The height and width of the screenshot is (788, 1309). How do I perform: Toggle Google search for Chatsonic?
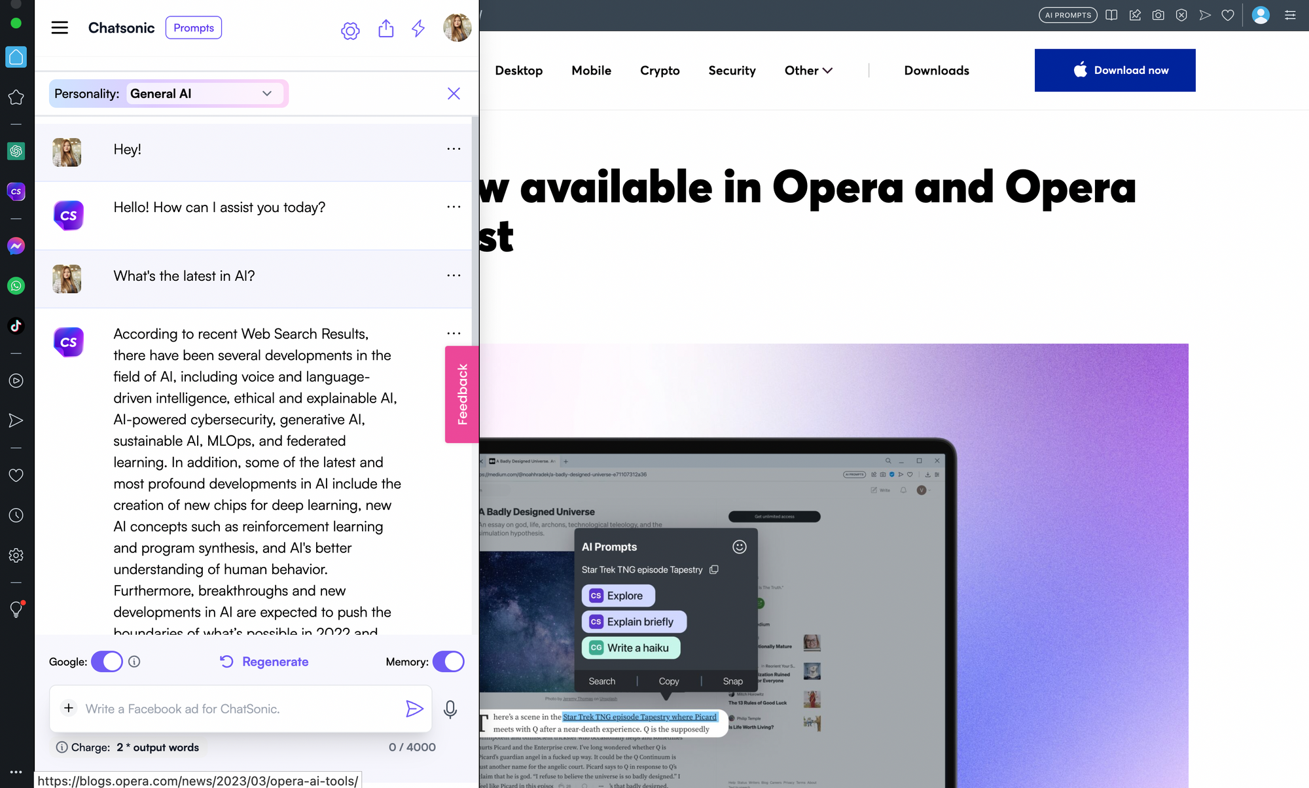pos(106,662)
